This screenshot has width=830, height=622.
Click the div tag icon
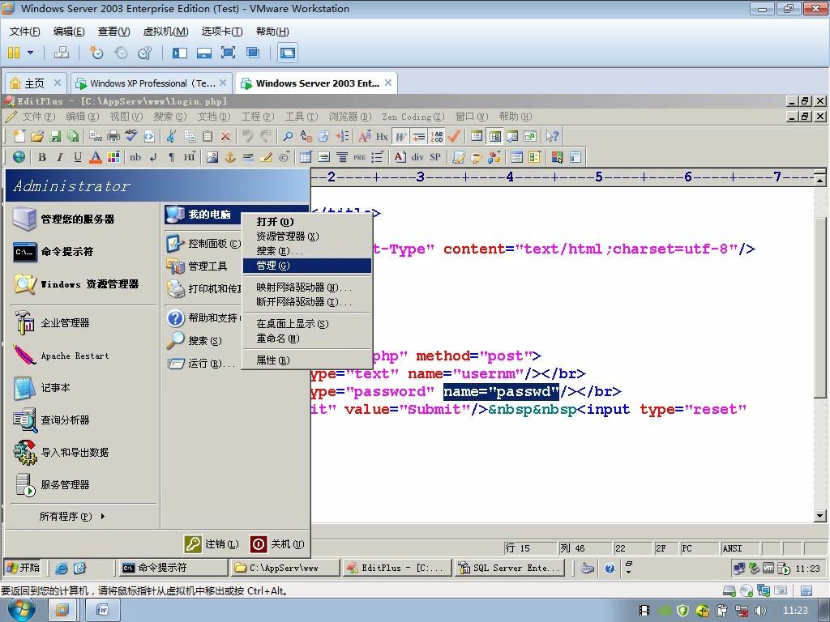417,157
